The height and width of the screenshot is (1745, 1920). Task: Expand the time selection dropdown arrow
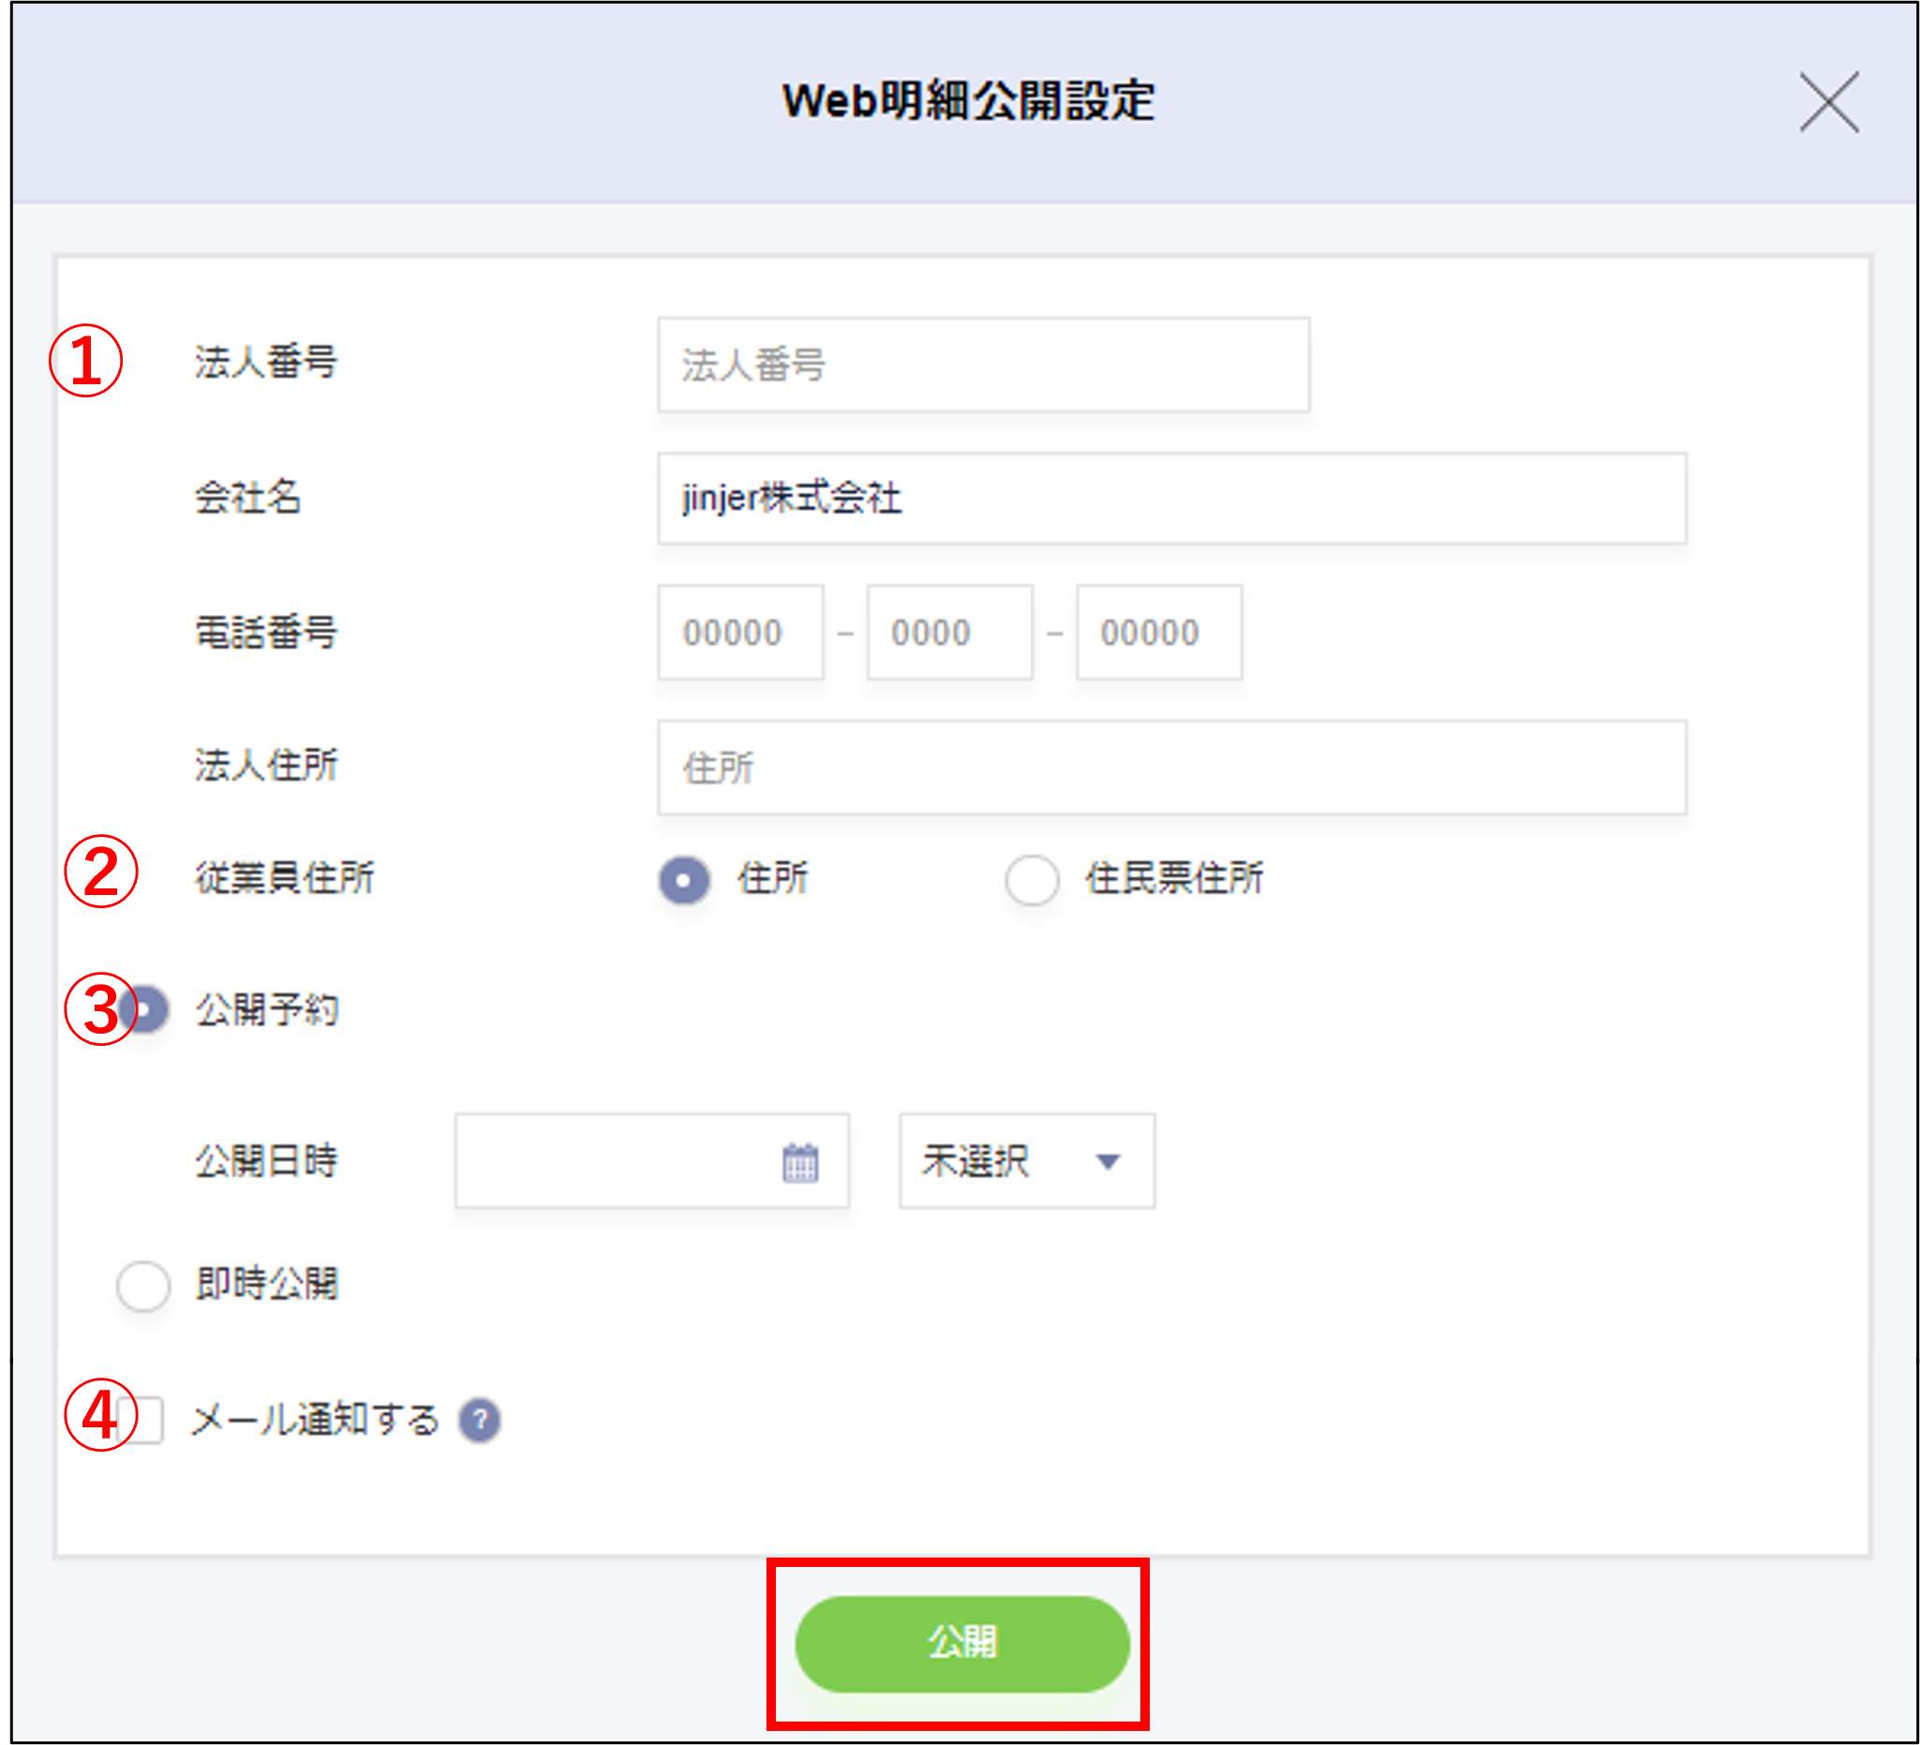pos(1108,1162)
